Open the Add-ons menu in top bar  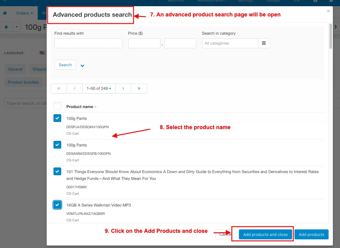pyautogui.click(x=178, y=1)
